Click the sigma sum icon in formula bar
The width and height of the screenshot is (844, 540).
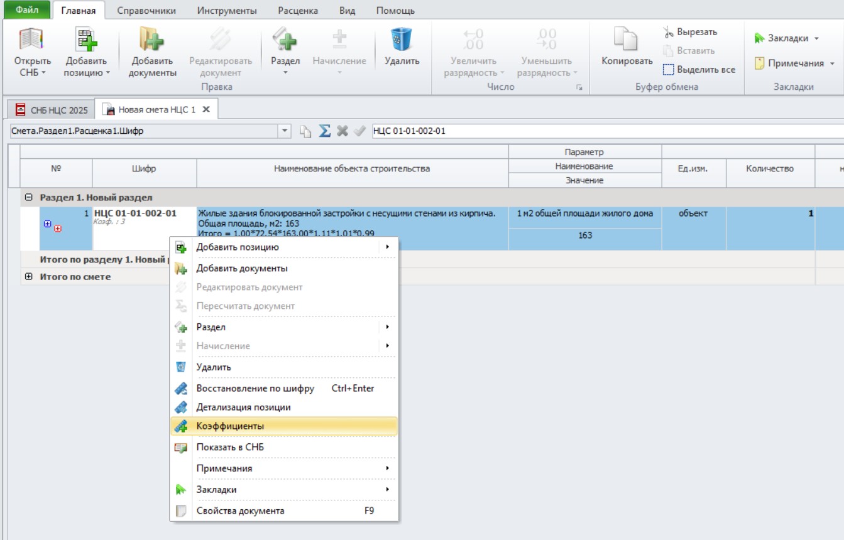click(x=324, y=131)
